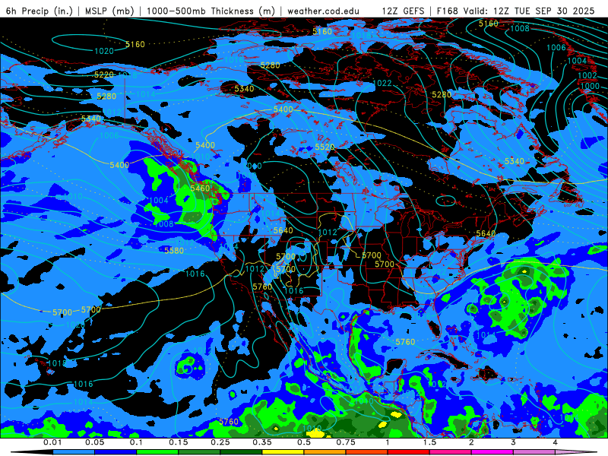This screenshot has width=608, height=456.
Task: Click the orange 0.5–0.75 legend swatch
Action: point(325,452)
